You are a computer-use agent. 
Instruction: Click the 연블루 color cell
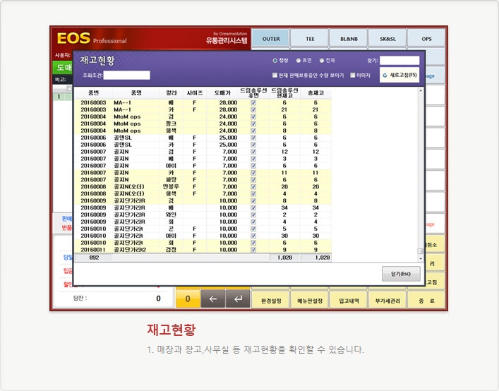point(171,187)
